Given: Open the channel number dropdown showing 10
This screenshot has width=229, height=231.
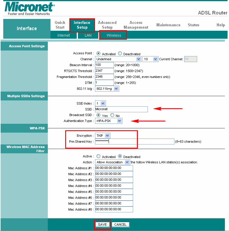Looking at the screenshot, I should point(150,59).
